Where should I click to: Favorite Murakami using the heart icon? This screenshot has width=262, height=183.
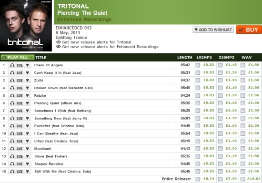pyautogui.click(x=28, y=149)
